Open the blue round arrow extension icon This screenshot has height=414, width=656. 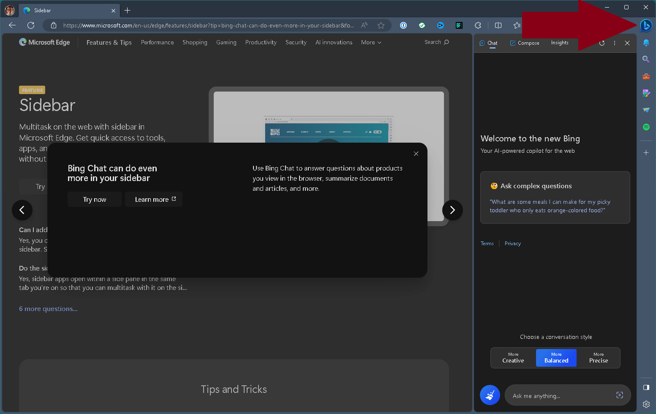pos(441,25)
